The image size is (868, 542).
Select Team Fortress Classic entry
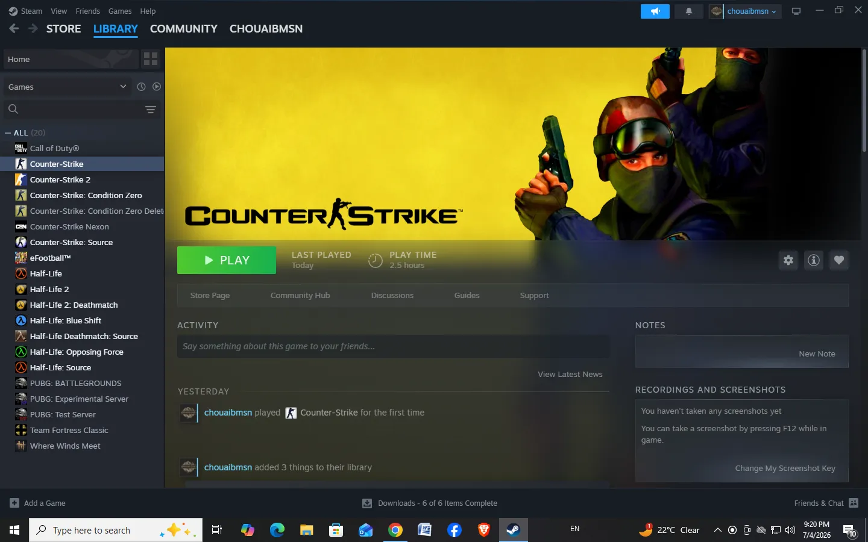pos(82,430)
